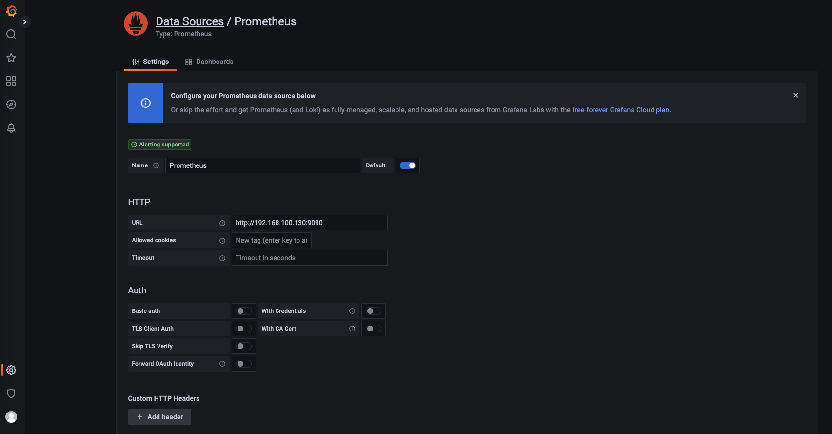The height and width of the screenshot is (434, 832).
Task: Select the Settings tab
Action: point(150,62)
